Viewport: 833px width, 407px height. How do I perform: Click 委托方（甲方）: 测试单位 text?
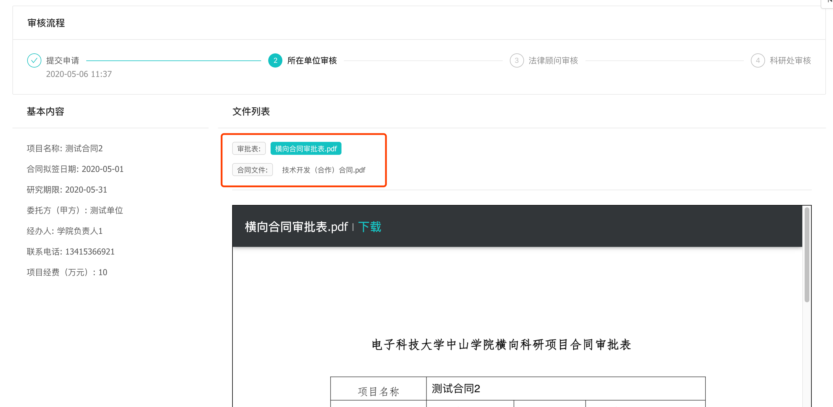point(75,211)
